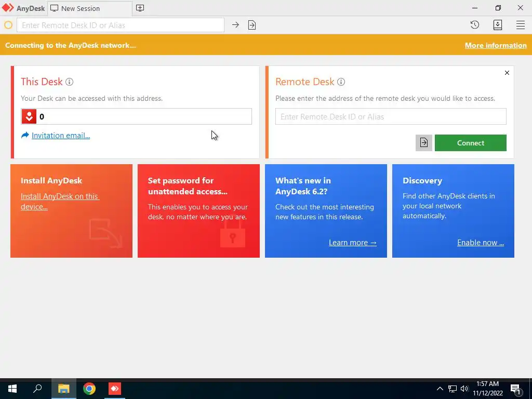The image size is (532, 399).
Task: Open Set password for unattended access tile
Action: tap(198, 211)
